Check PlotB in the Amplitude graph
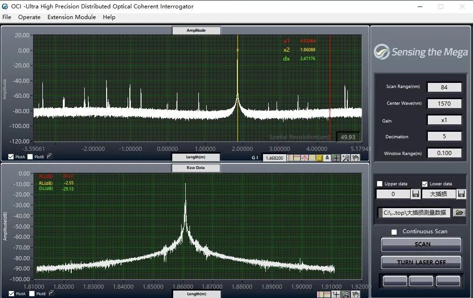This screenshot has width=473, height=298. [x=30, y=156]
